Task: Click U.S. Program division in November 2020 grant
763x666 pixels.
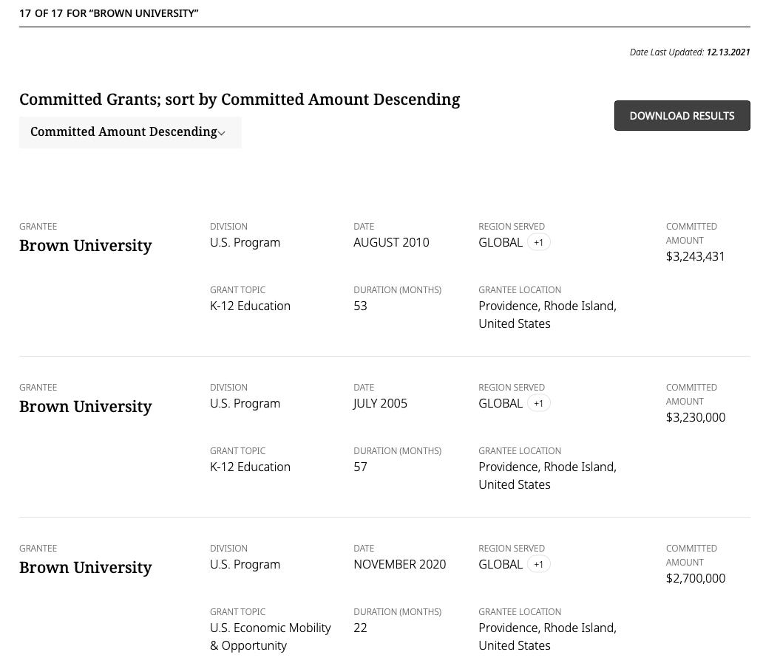Action: (x=245, y=564)
